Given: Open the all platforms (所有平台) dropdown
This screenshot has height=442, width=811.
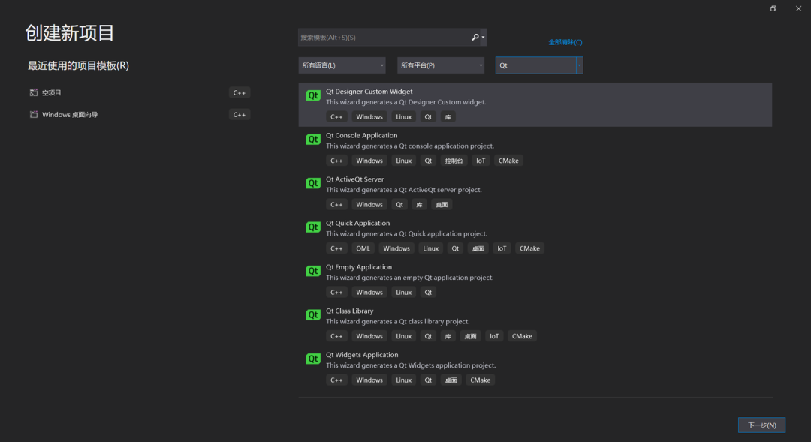Looking at the screenshot, I should [x=441, y=65].
